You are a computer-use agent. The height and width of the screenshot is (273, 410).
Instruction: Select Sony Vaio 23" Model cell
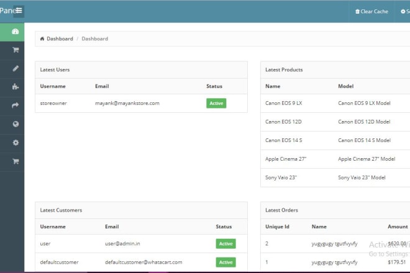(x=362, y=177)
